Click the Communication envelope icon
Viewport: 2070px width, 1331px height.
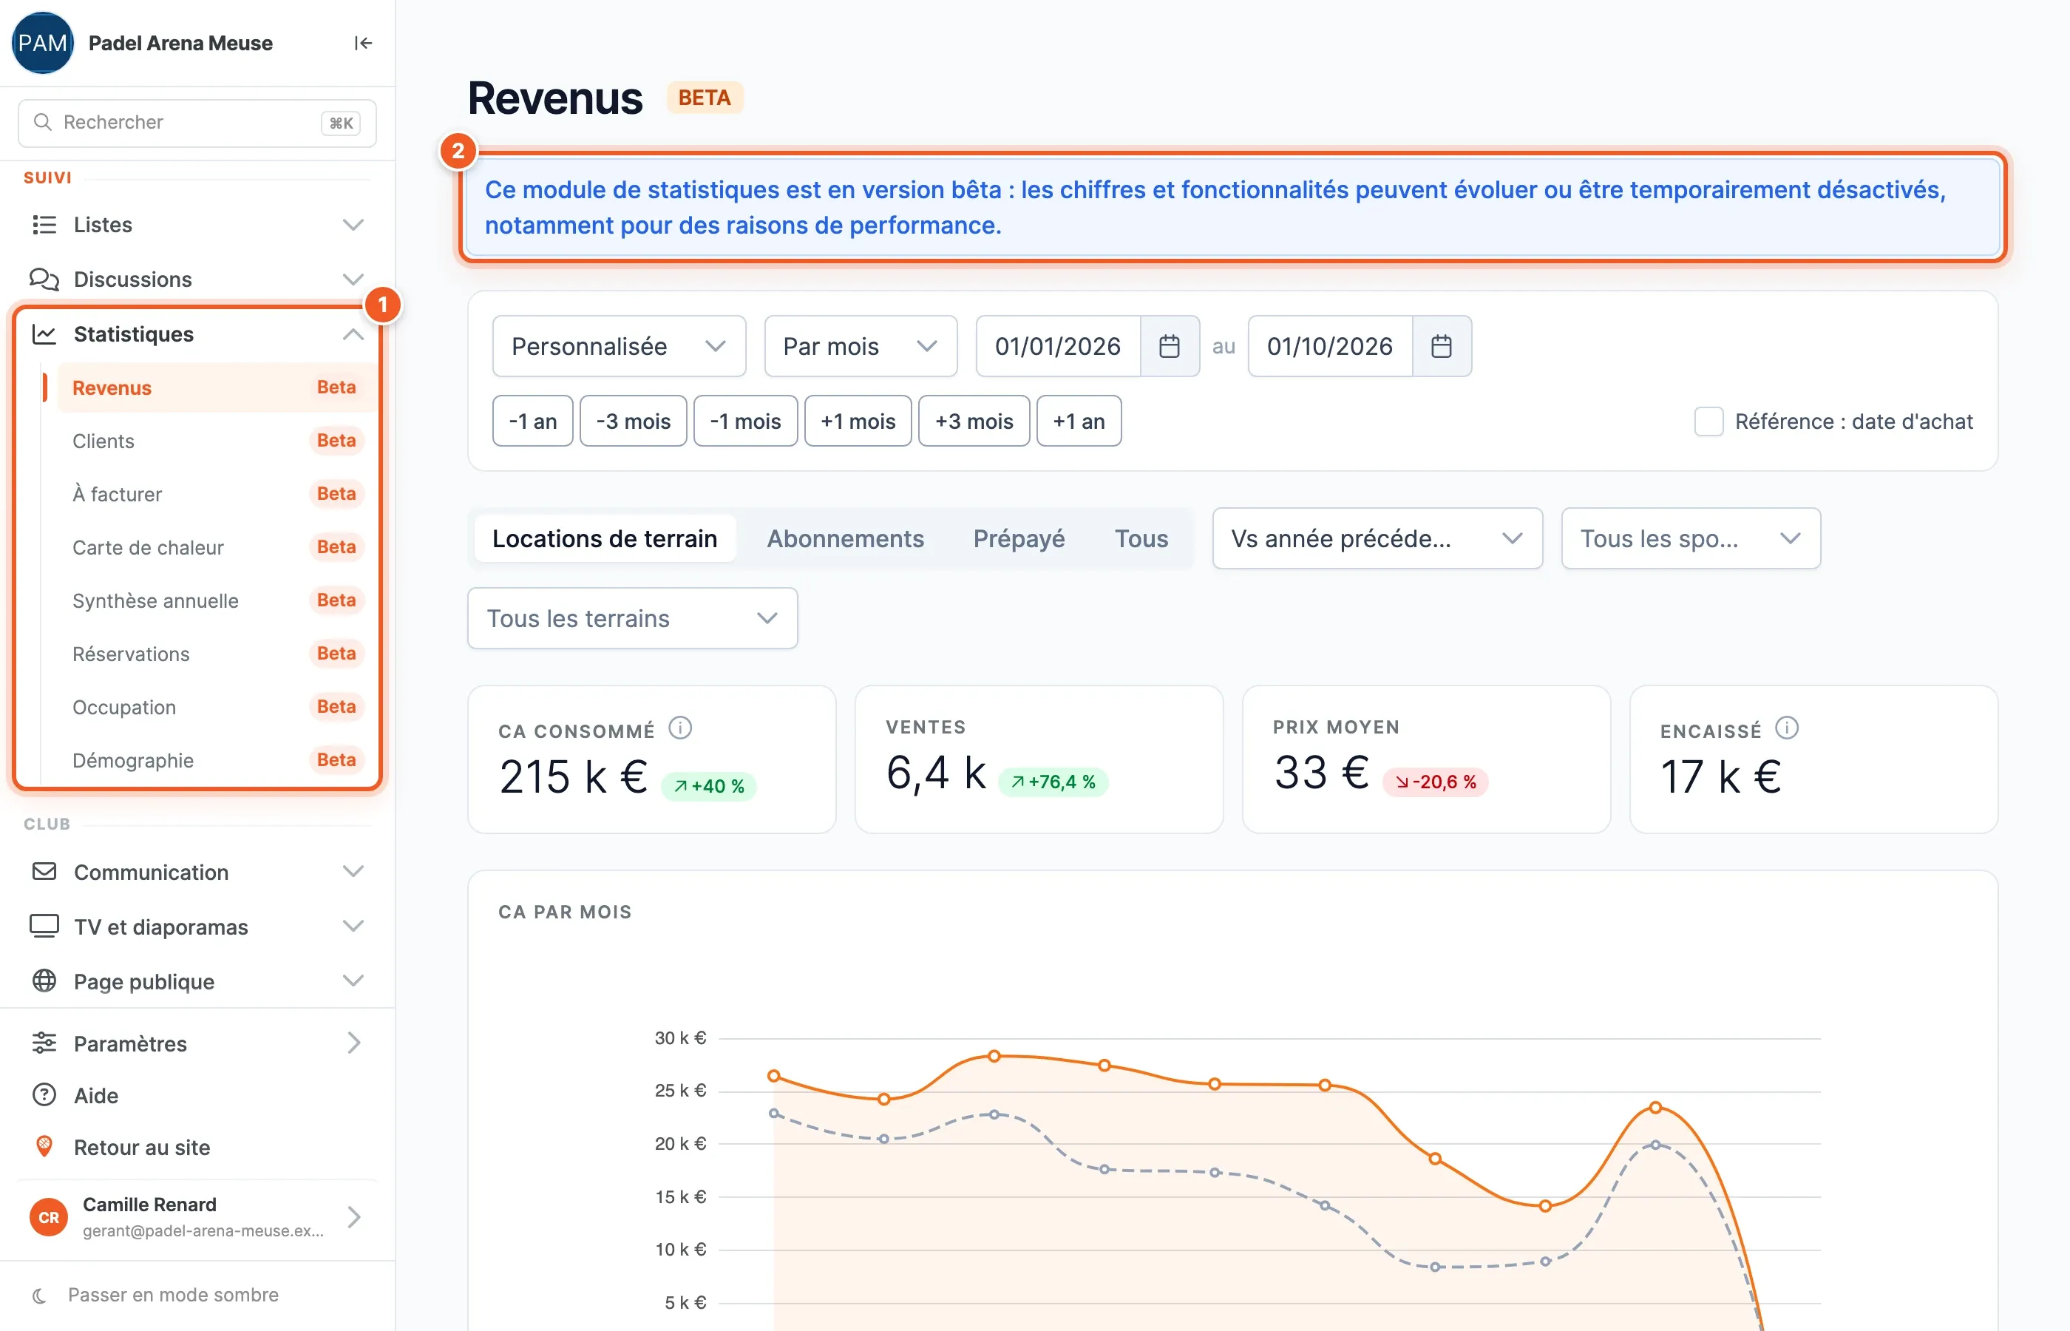pyautogui.click(x=44, y=871)
